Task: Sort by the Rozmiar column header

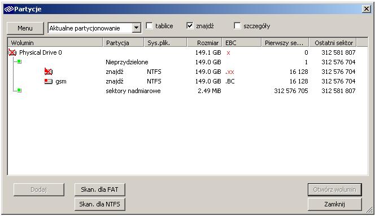Action: pos(204,43)
